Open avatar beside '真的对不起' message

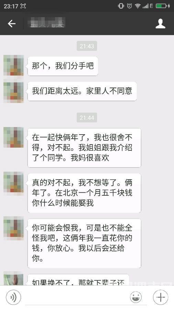click(14, 182)
